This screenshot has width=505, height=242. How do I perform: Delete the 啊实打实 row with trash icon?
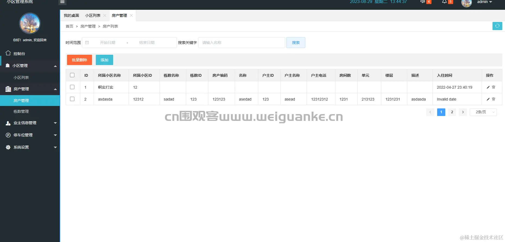pos(494,87)
